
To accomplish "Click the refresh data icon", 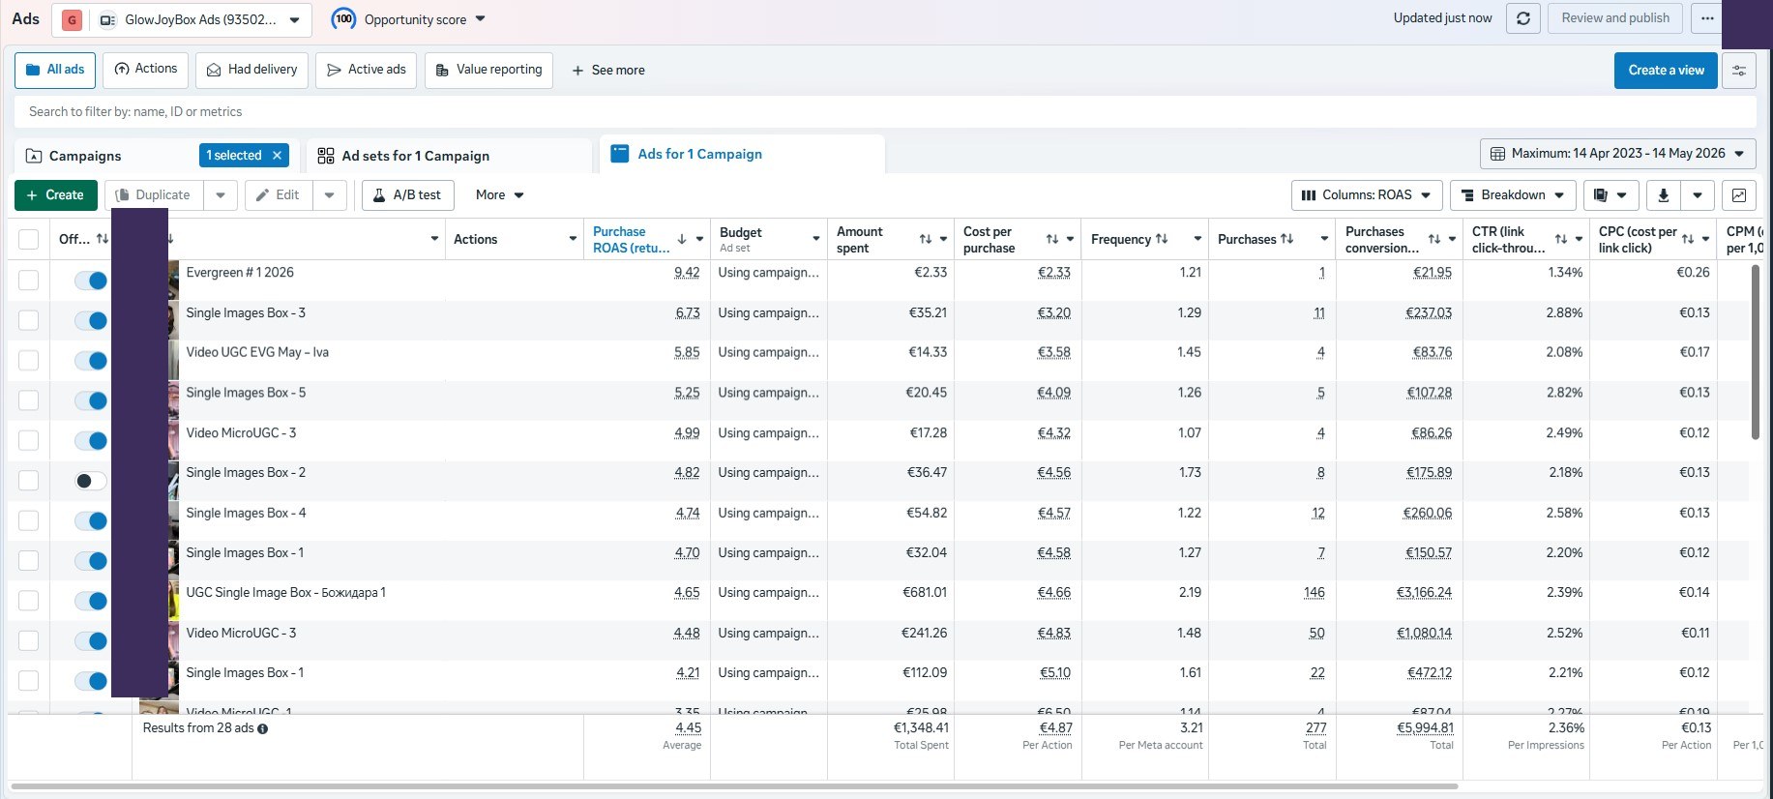I will [1523, 18].
